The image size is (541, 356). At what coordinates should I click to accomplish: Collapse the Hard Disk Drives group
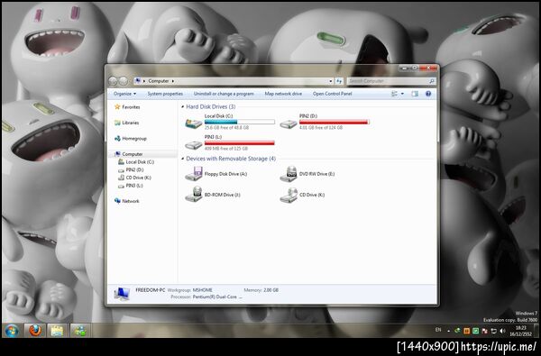pyautogui.click(x=182, y=107)
